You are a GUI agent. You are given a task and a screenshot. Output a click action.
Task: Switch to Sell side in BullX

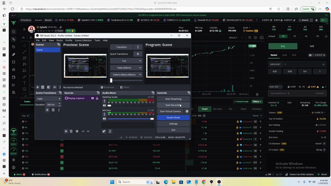coord(312,46)
